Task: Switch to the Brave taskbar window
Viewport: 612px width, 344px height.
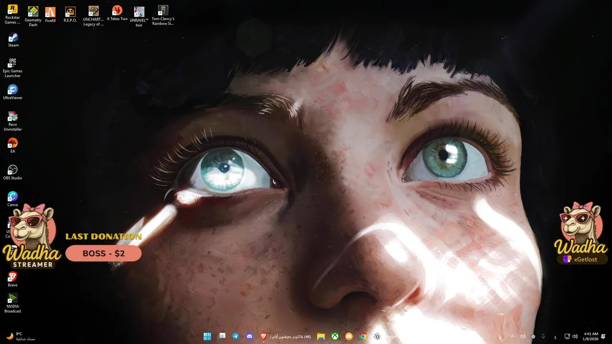Action: coord(285,336)
